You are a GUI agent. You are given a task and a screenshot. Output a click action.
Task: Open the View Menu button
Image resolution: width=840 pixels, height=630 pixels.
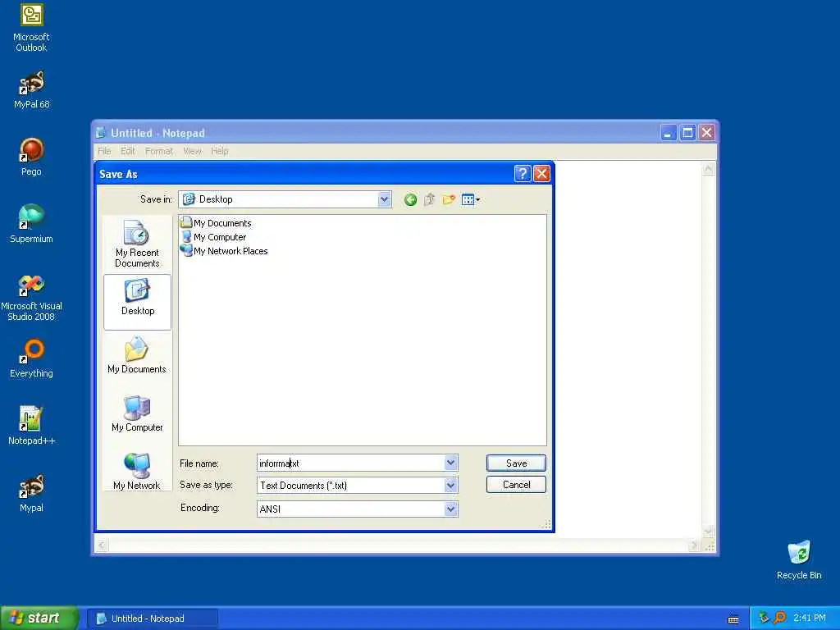(470, 200)
